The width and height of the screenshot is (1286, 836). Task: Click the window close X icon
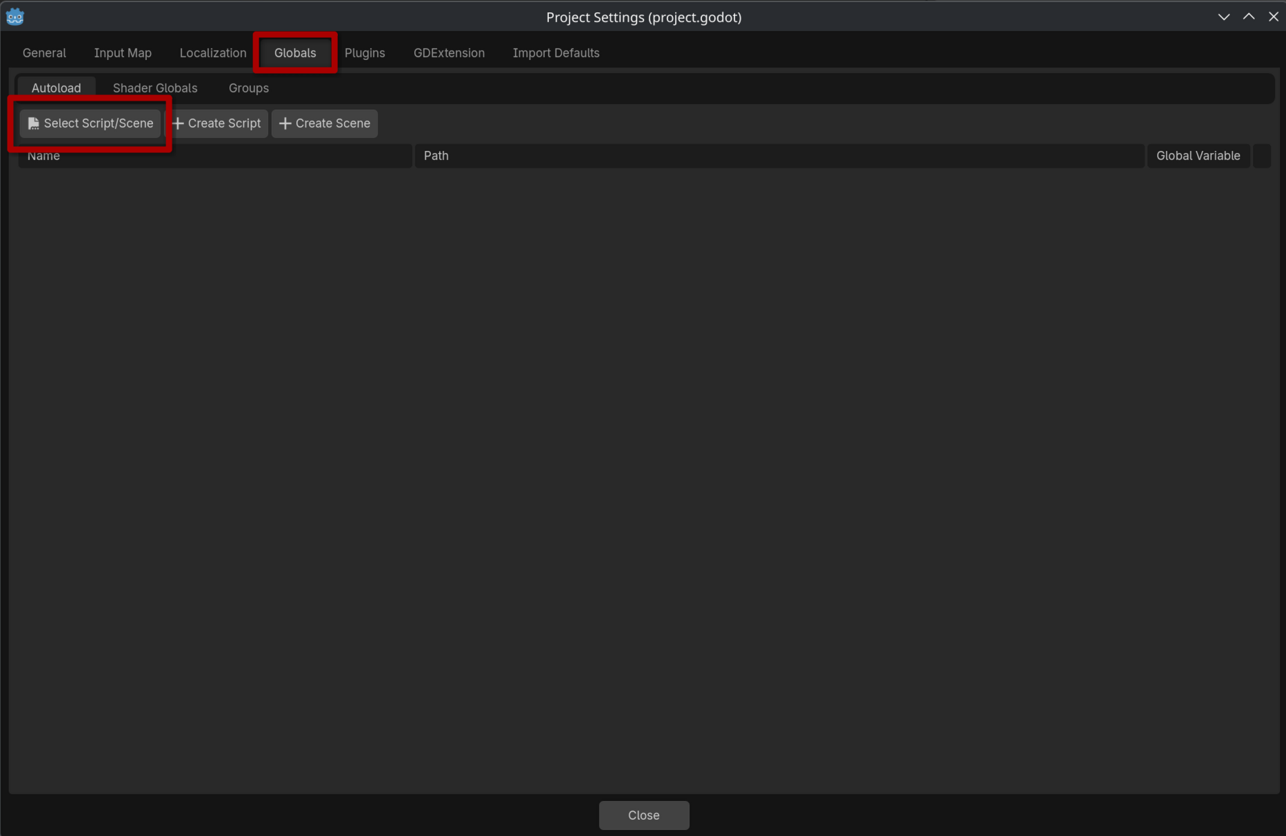tap(1274, 17)
